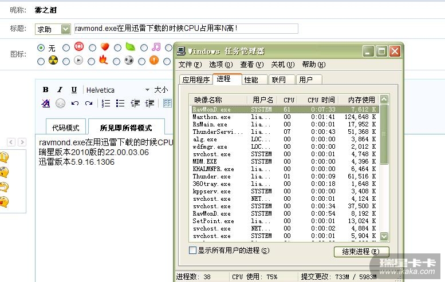445x282 pixels.
Task: Open the 关机(U) menu in Task Manager
Action: (283, 65)
